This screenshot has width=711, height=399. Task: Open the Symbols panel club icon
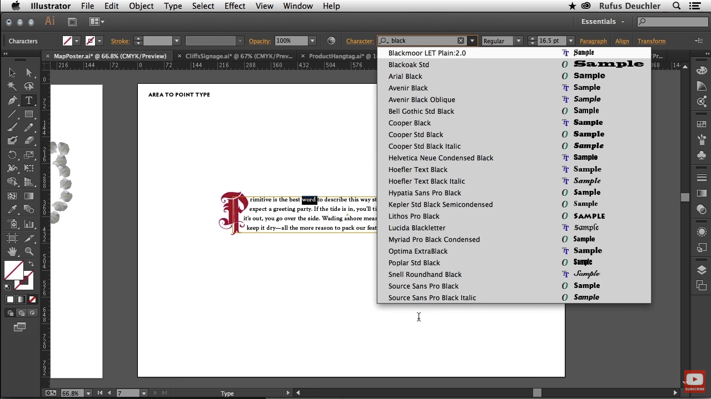pyautogui.click(x=702, y=156)
